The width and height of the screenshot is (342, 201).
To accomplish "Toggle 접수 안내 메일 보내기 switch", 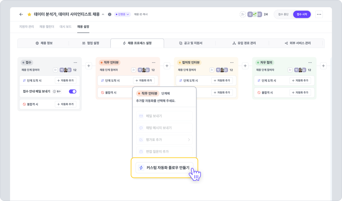I will click(x=73, y=91).
